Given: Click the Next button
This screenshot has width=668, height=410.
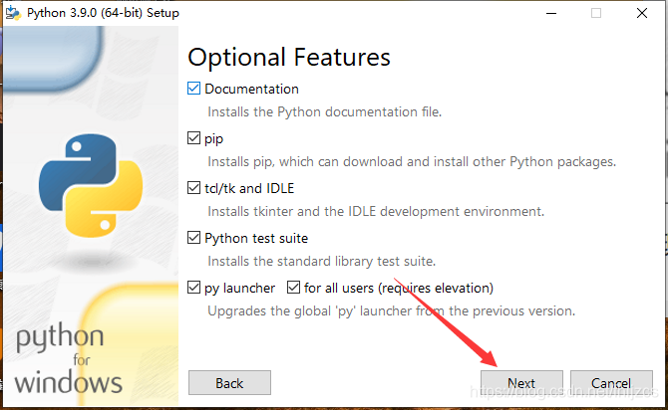Looking at the screenshot, I should [521, 383].
